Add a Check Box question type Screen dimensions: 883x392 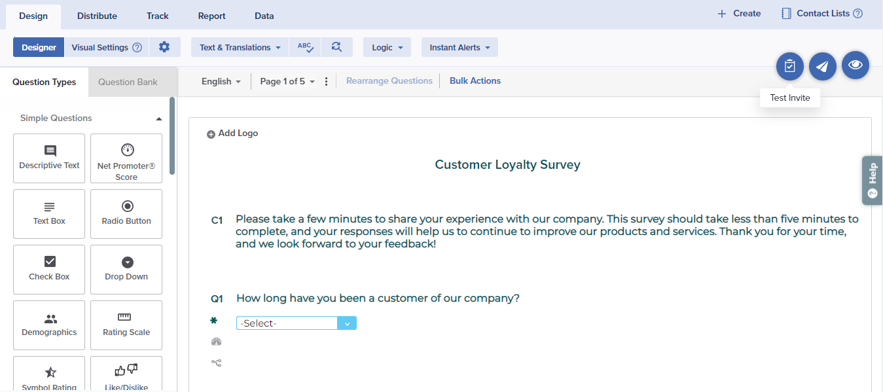point(49,270)
